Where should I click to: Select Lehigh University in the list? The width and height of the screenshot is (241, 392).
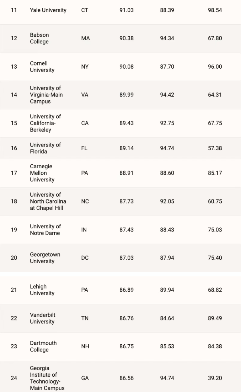42,290
